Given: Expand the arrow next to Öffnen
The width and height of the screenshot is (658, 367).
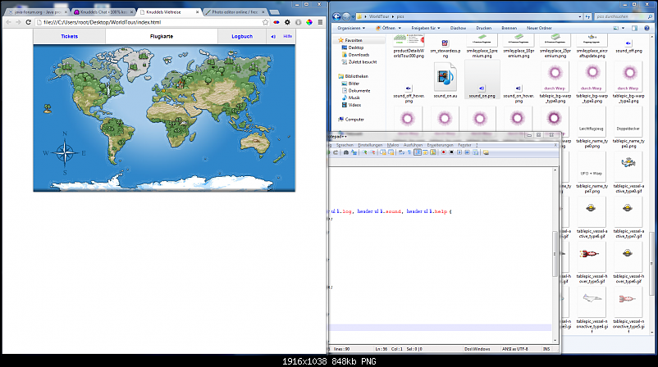Looking at the screenshot, I should point(400,28).
